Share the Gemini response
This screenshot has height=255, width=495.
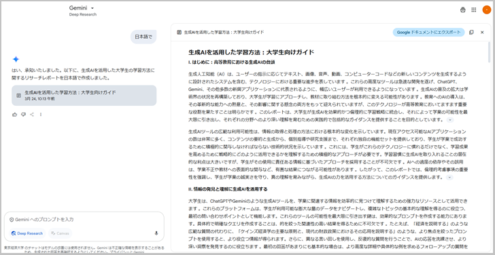tap(32, 115)
